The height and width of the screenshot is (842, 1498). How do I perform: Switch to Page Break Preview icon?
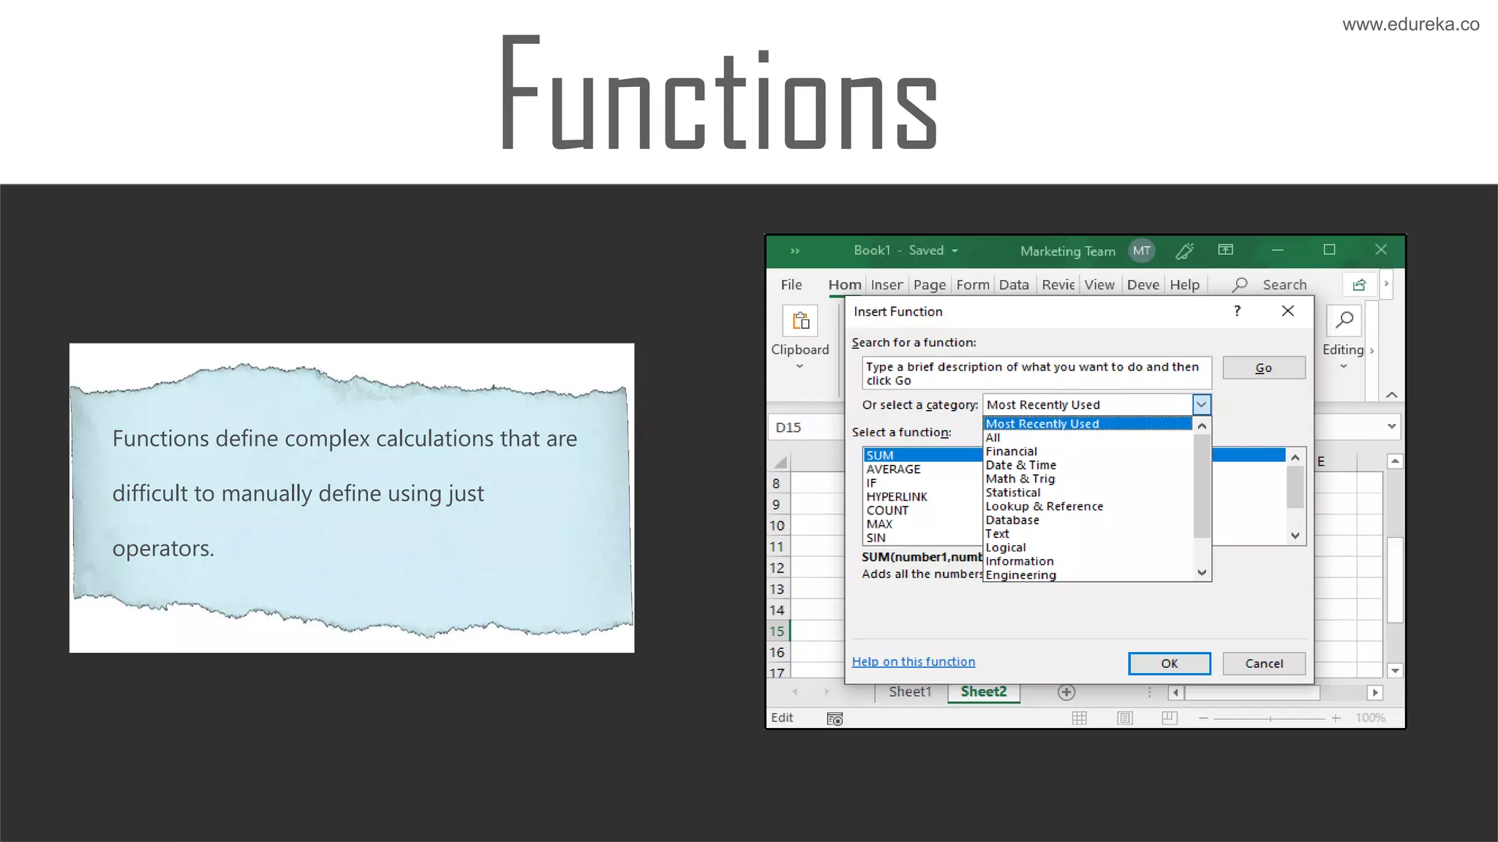[1170, 718]
